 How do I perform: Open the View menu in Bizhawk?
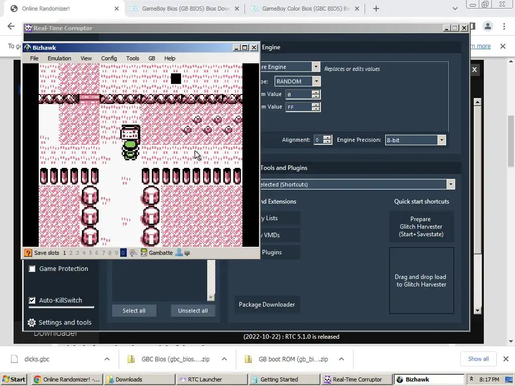[x=86, y=58]
